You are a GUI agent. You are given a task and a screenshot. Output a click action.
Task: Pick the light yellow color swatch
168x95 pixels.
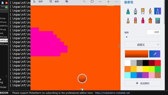(139, 69)
